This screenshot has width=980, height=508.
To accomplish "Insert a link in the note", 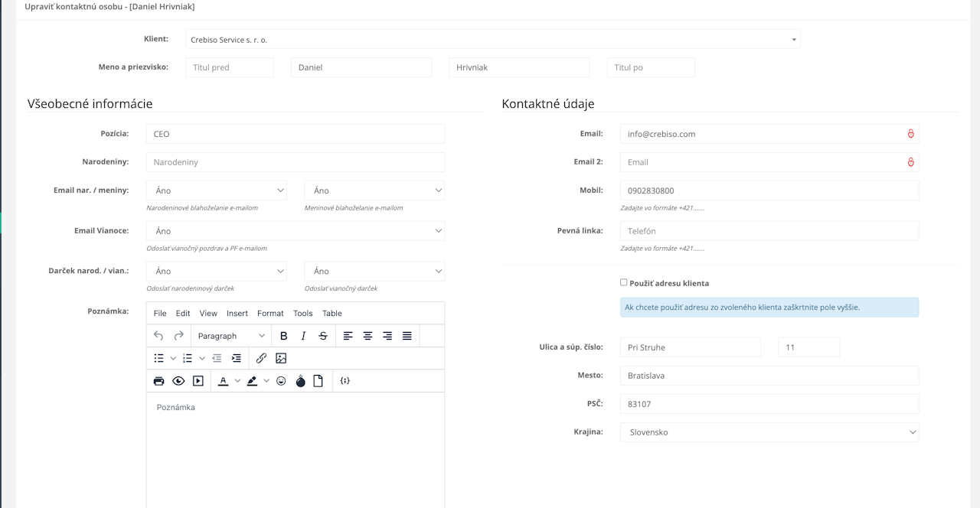I will click(x=261, y=358).
